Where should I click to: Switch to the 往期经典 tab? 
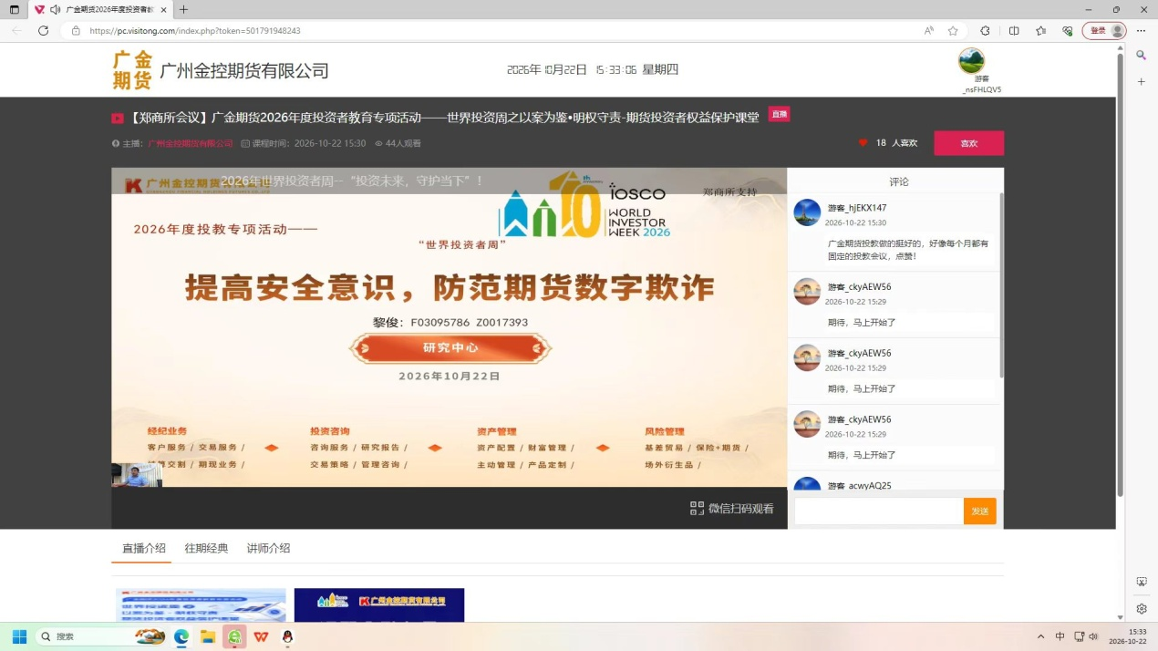206,548
